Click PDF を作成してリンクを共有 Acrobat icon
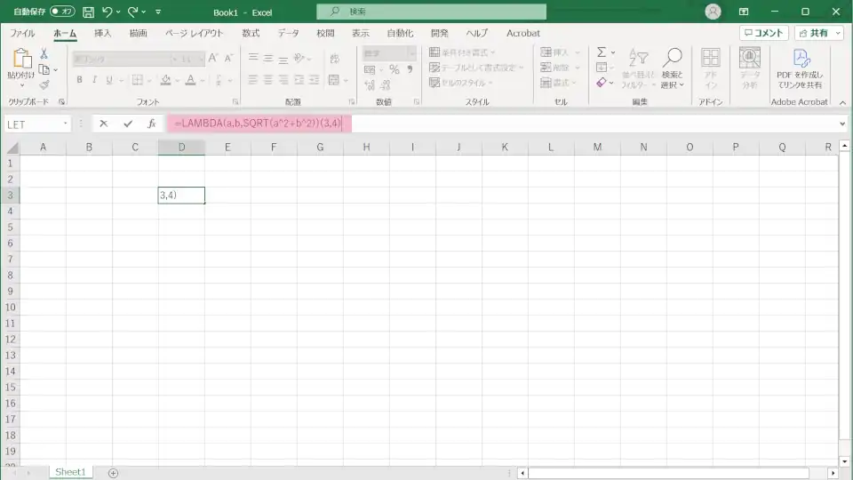853x480 pixels. tap(801, 68)
